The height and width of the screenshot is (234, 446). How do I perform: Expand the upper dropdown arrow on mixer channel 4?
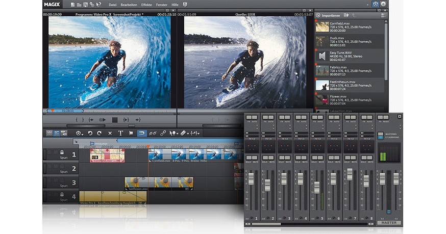tap(306, 125)
